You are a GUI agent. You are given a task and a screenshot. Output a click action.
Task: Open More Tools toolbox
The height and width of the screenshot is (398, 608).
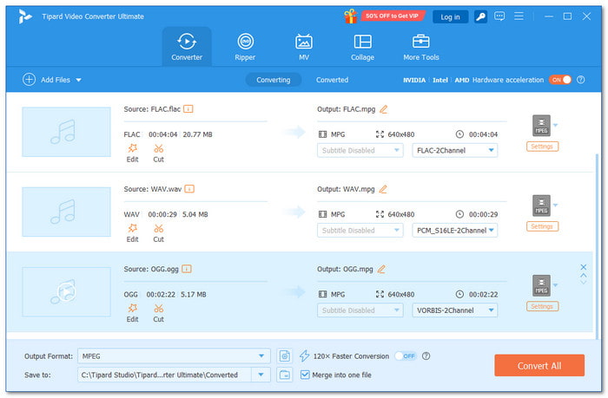click(421, 47)
